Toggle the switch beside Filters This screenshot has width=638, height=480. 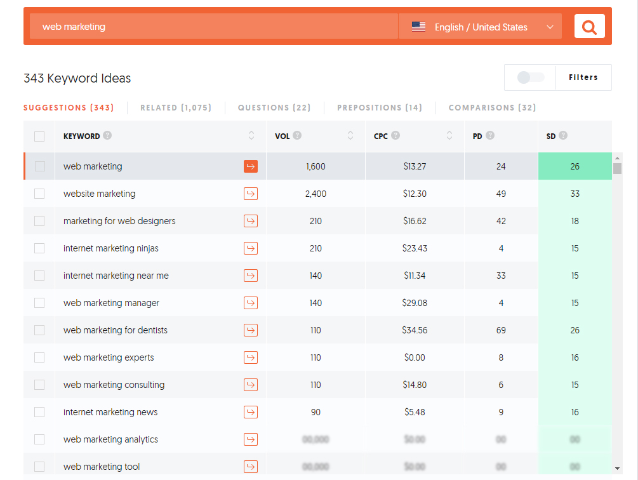[530, 77]
